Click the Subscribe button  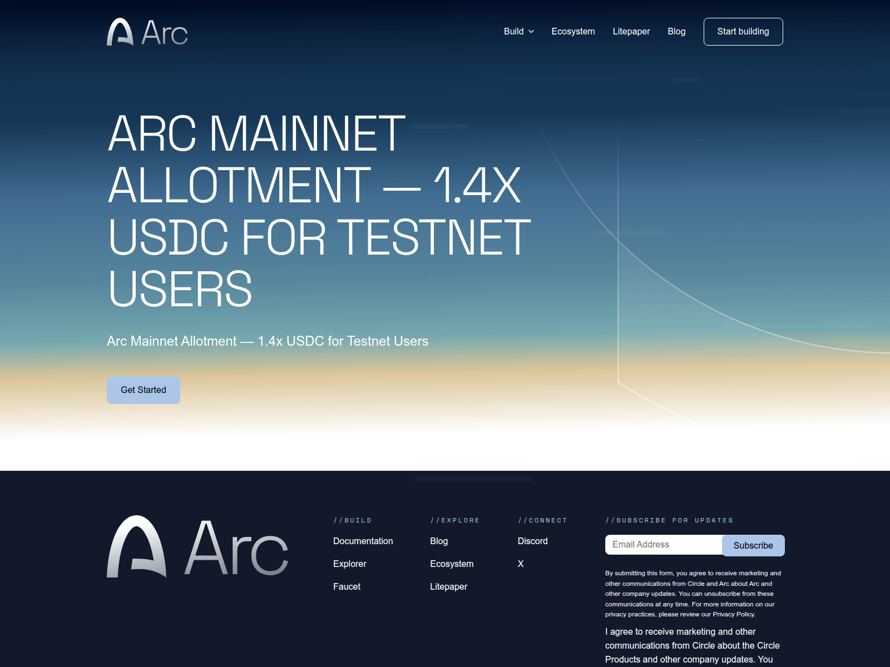(753, 545)
